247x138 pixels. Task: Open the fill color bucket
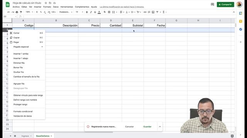pyautogui.click(x=105, y=12)
